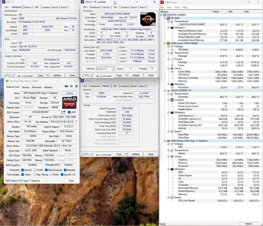The width and height of the screenshot is (263, 226).
Task: Click the AMD Ryzen 5 PRO 2400GE chip icon
Action: (x=168, y=43)
